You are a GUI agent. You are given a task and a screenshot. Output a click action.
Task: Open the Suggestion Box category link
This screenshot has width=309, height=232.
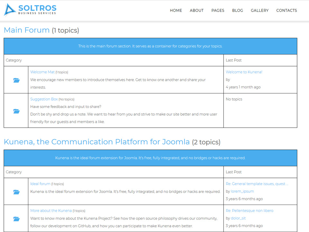coord(44,99)
